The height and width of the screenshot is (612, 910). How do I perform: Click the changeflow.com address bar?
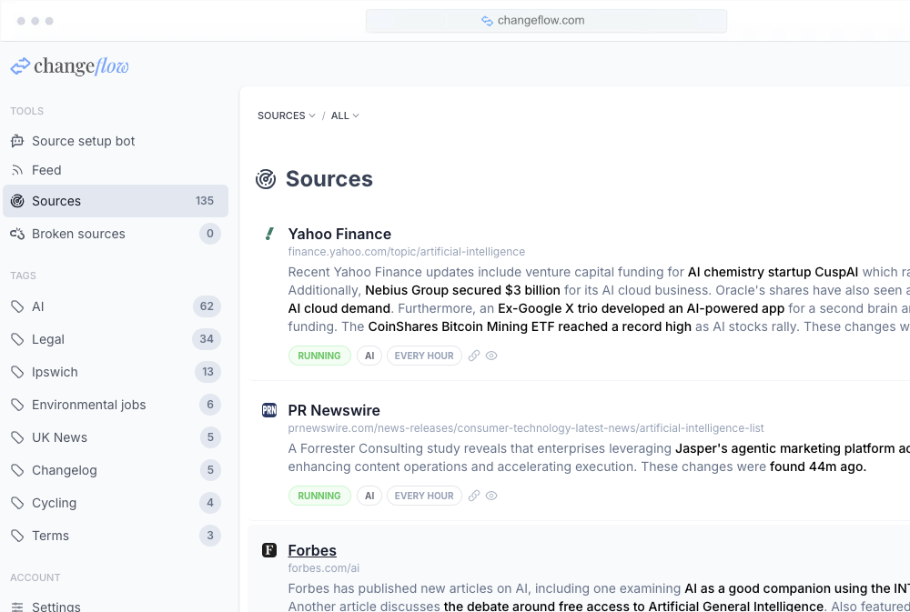click(x=546, y=20)
